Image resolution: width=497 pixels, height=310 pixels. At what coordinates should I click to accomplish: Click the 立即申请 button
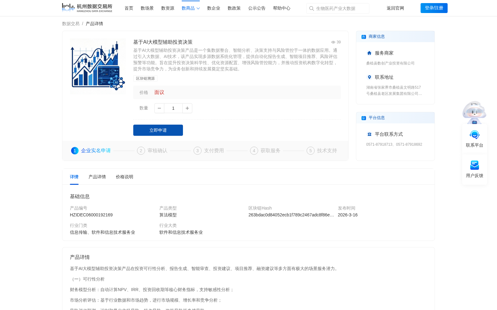pyautogui.click(x=158, y=130)
